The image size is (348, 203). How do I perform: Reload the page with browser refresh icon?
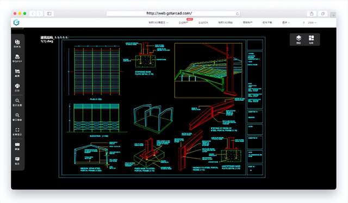(237, 14)
